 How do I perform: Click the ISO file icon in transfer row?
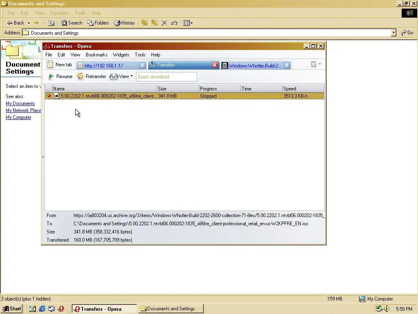click(56, 96)
